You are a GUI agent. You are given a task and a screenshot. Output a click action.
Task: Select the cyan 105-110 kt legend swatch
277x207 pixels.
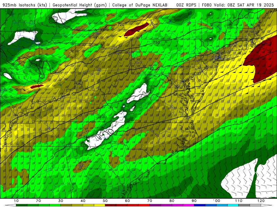point(233,205)
